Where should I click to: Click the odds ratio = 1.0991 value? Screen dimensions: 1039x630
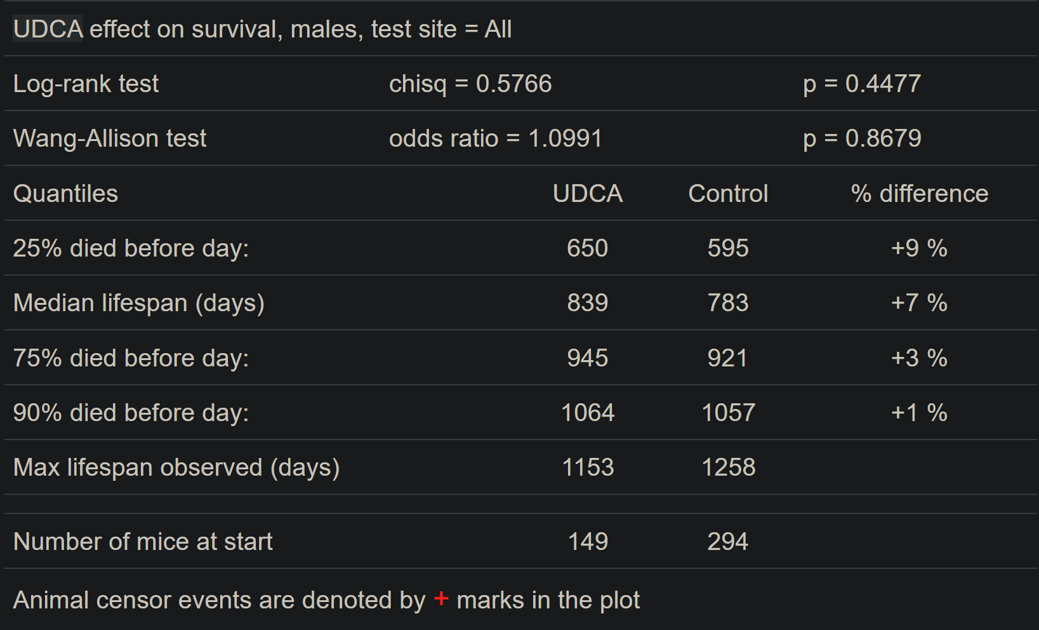[496, 138]
